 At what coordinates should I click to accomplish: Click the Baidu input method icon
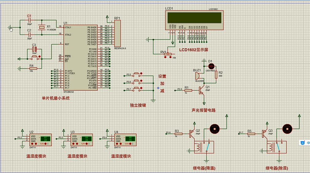point(302,143)
